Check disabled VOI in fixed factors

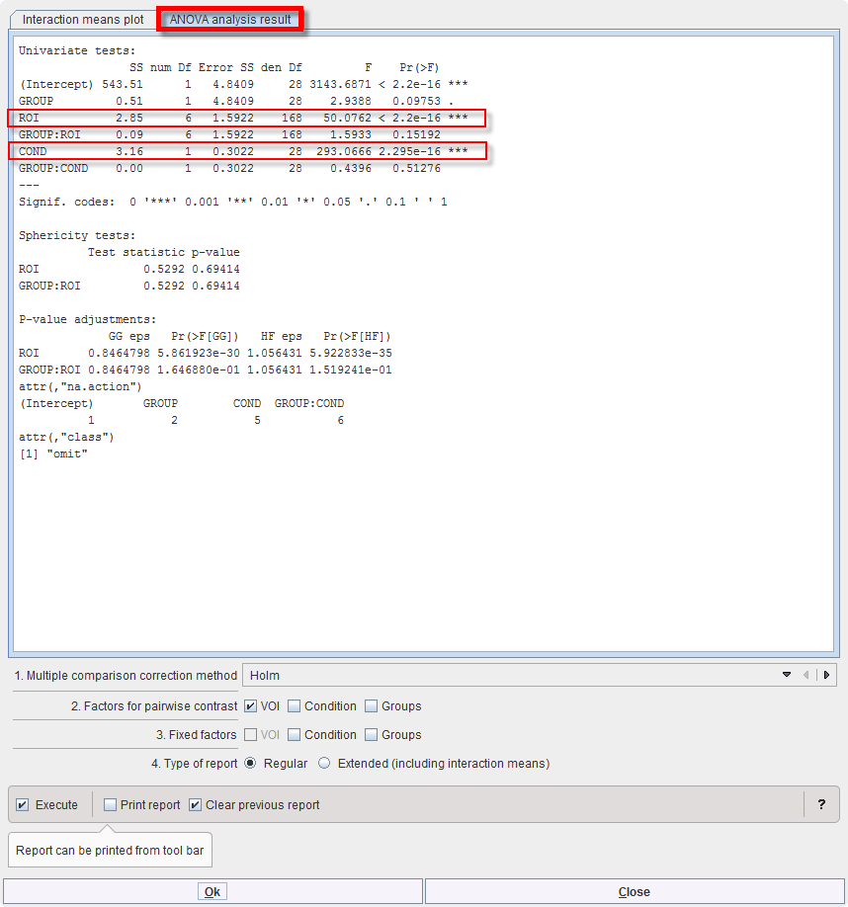[250, 735]
